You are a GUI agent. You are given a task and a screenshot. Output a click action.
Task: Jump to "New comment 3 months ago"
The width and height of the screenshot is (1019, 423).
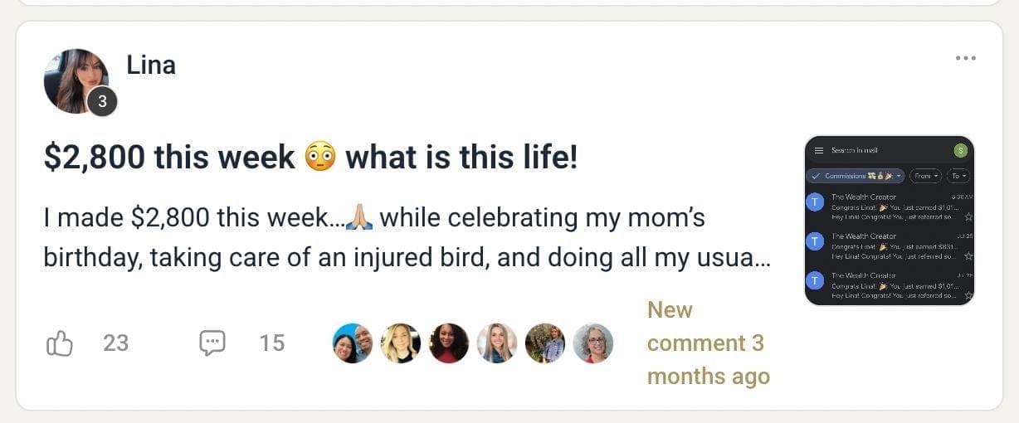707,343
